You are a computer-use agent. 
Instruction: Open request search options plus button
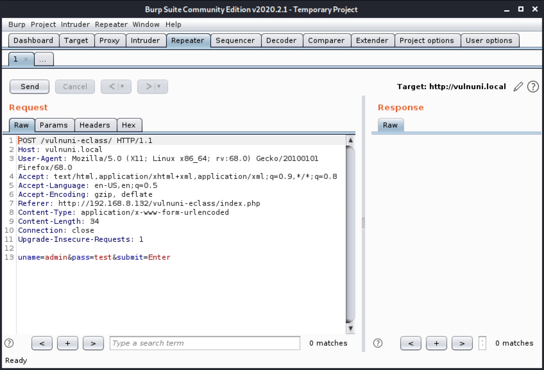click(x=68, y=343)
